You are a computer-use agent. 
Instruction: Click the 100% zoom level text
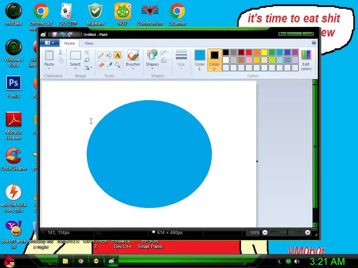point(255,232)
